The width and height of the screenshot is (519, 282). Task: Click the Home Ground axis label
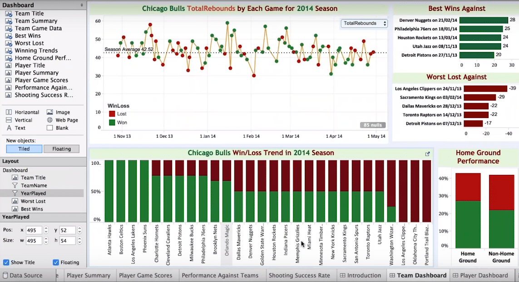pos(468,257)
